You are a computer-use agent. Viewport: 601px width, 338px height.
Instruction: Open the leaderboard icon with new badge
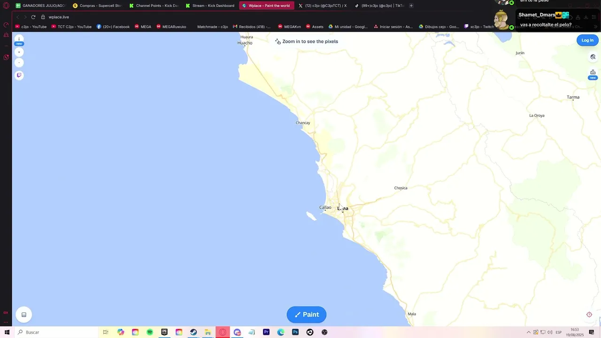point(593,72)
